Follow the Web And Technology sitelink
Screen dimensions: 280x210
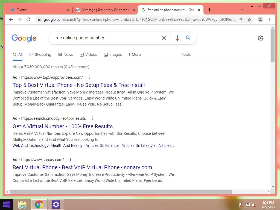pos(30,145)
